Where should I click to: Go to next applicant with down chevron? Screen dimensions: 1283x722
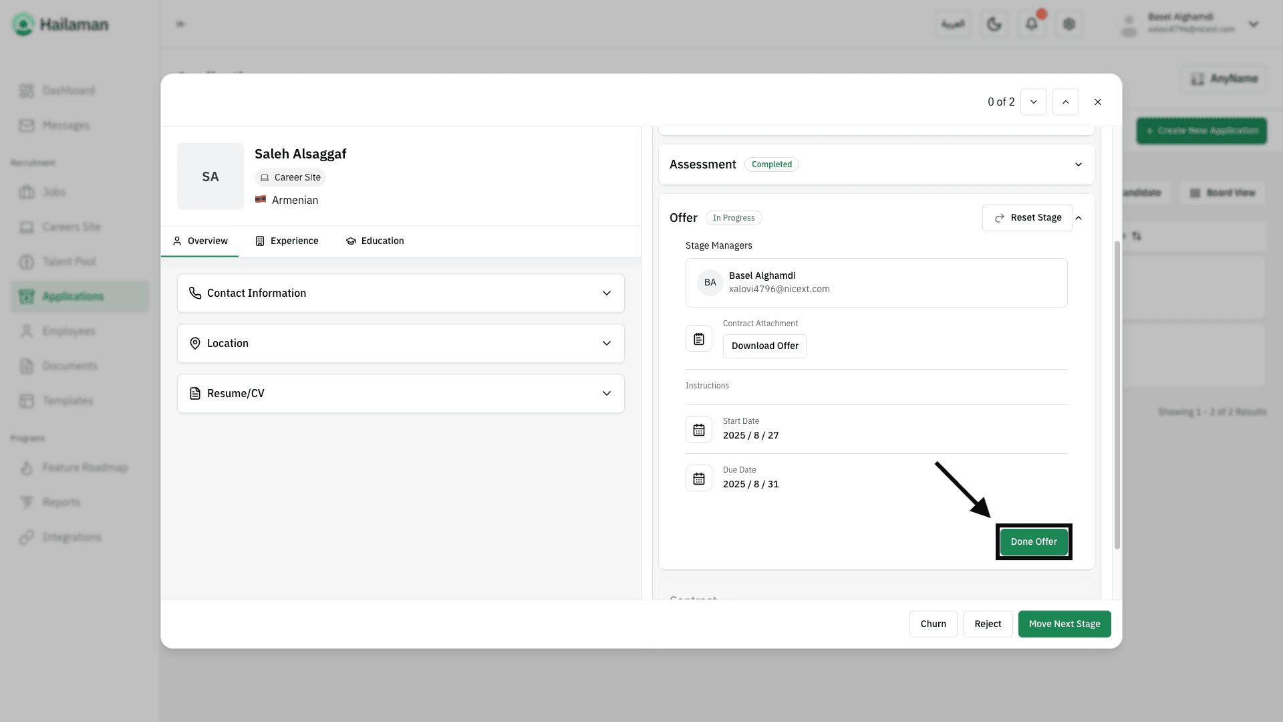1034,102
